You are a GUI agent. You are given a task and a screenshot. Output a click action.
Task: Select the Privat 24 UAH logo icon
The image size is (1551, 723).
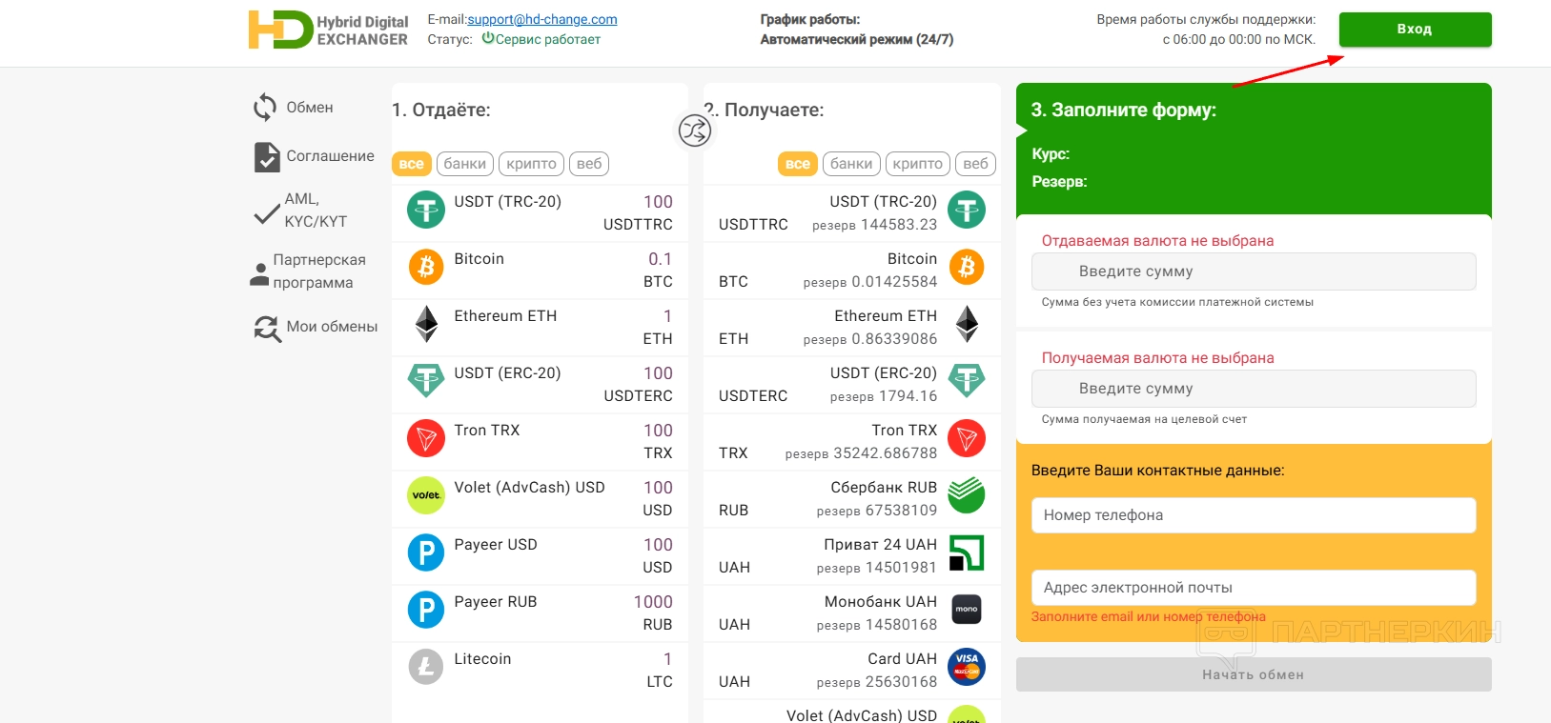[967, 552]
